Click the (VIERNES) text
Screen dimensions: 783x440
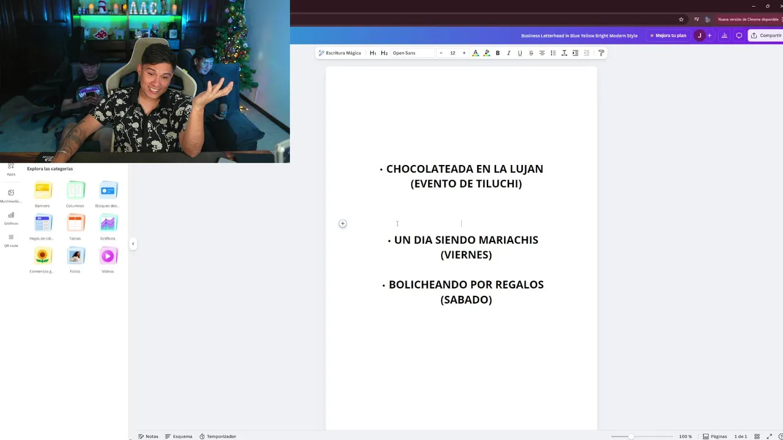pos(466,255)
